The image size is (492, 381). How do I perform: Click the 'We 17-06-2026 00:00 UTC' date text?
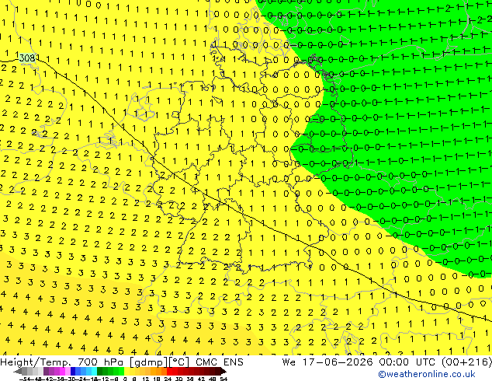pyautogui.click(x=359, y=362)
